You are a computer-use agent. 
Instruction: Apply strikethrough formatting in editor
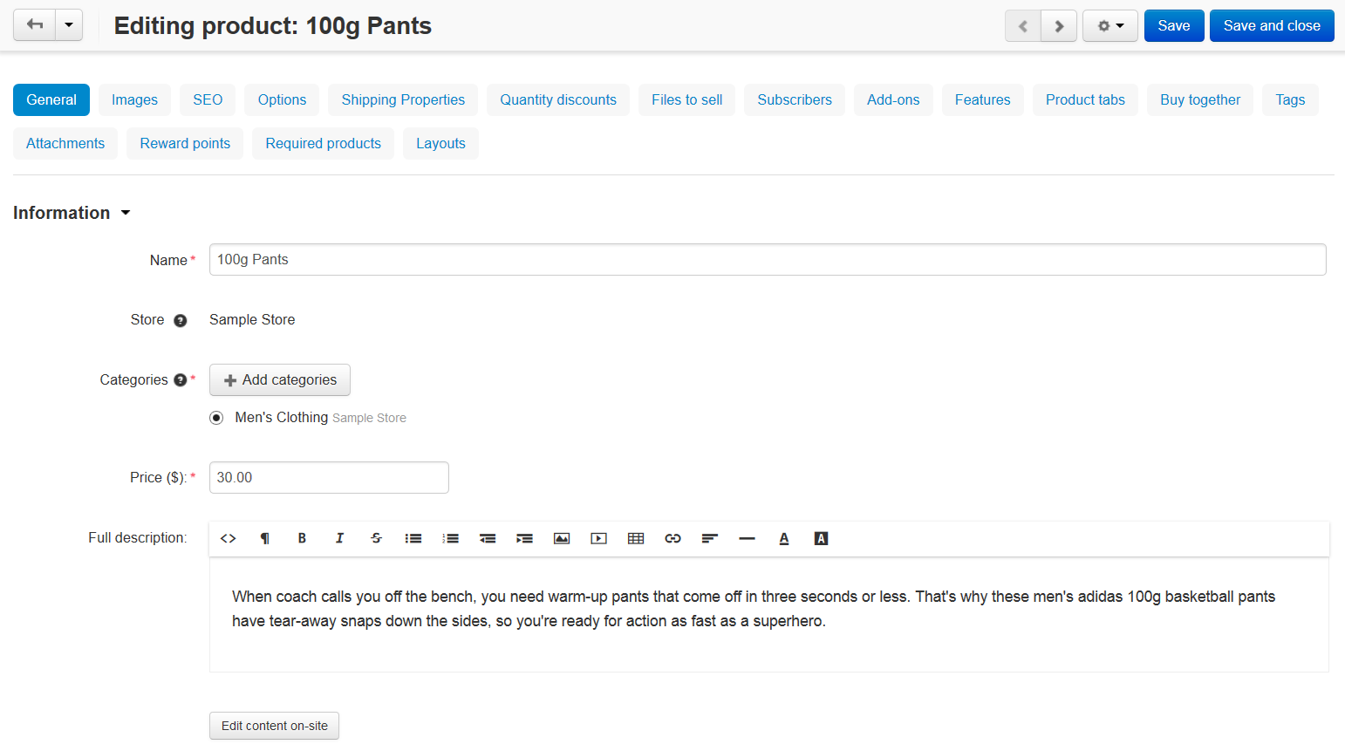376,538
